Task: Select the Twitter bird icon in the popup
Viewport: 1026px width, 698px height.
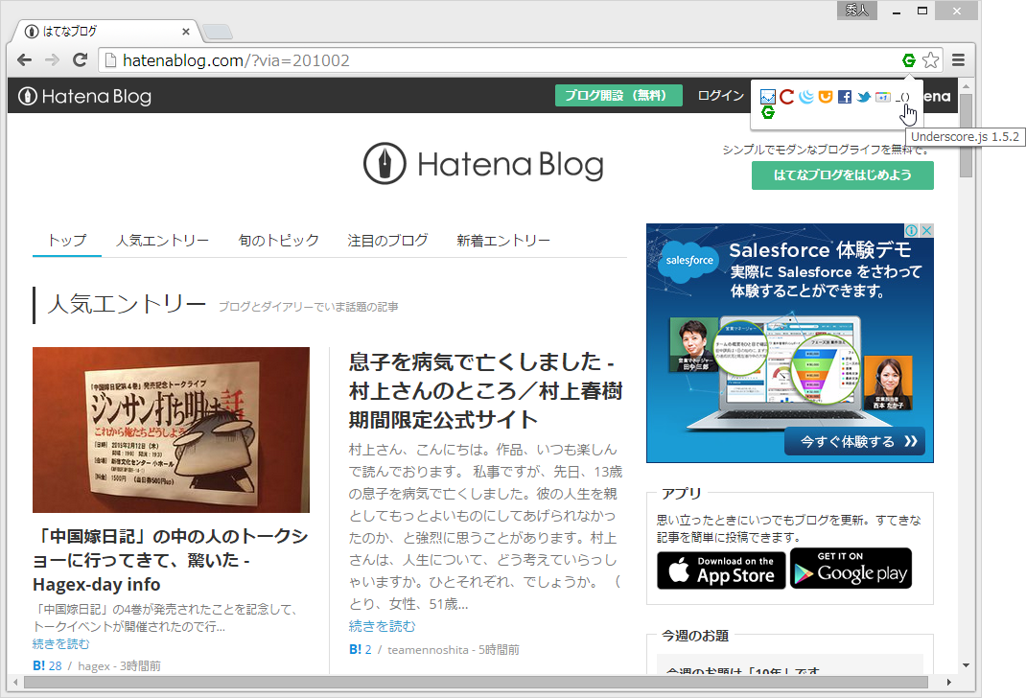Action: pos(863,96)
